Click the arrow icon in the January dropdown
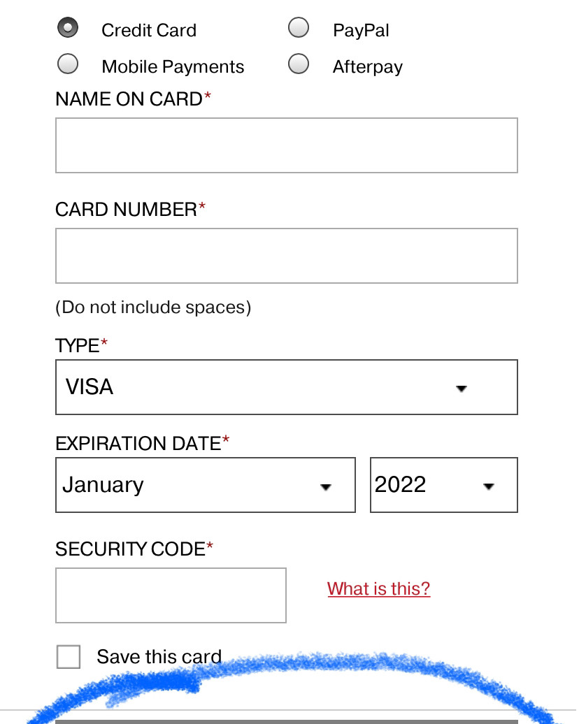The height and width of the screenshot is (724, 579). tap(326, 486)
